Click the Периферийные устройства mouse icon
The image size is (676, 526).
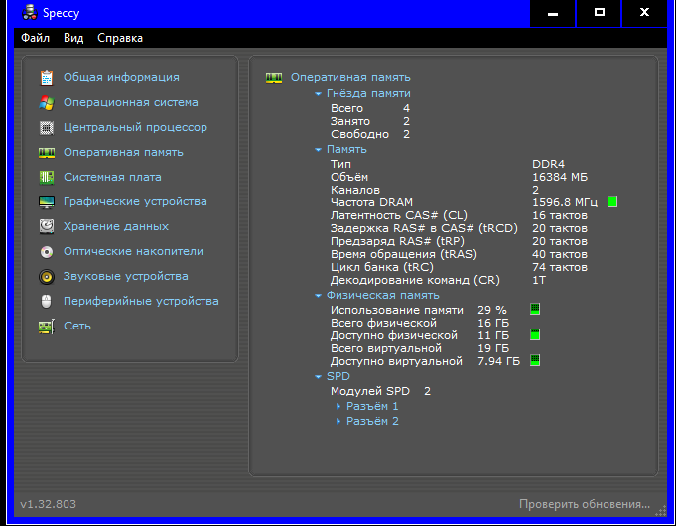pyautogui.click(x=46, y=301)
